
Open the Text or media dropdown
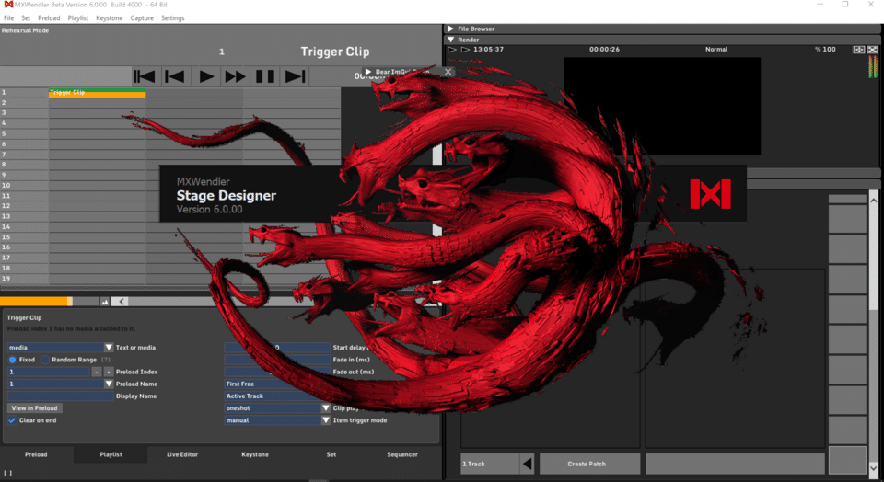point(109,348)
